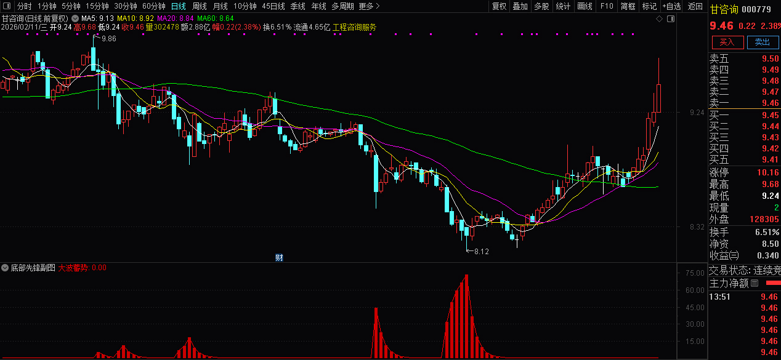Click the 工程咨询服务 sector link

(354, 27)
